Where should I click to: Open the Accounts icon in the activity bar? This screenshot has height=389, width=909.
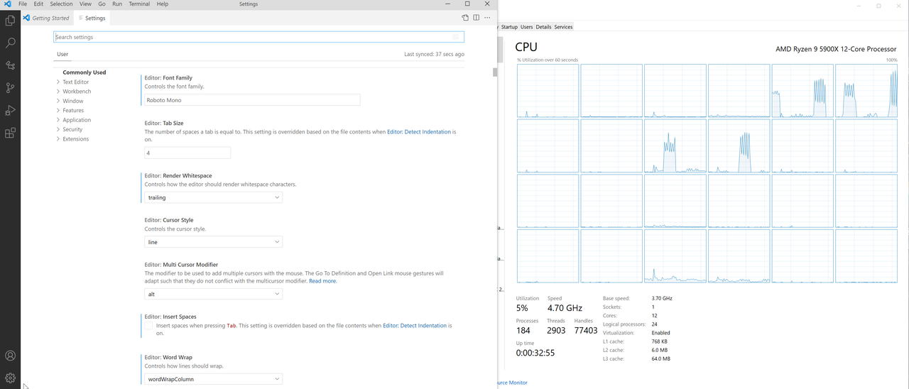(x=10, y=356)
